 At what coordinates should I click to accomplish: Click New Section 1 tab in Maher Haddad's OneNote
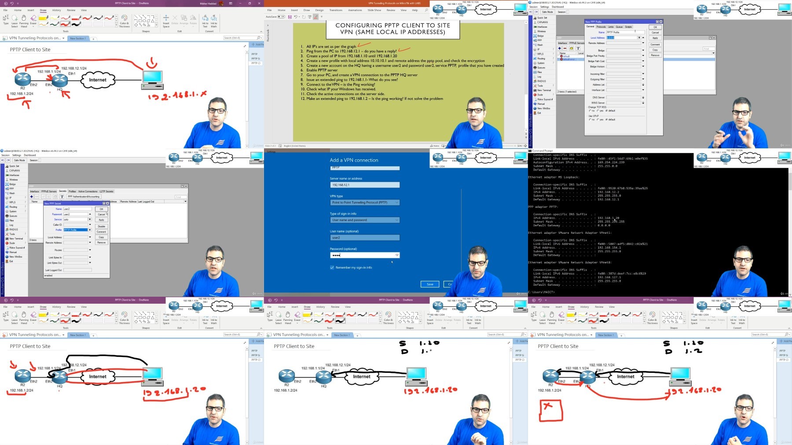pos(78,39)
